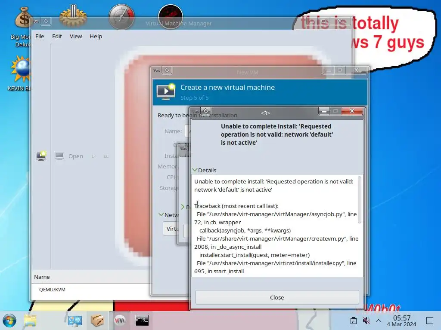The width and height of the screenshot is (441, 330).
Task: Click the error dialog window menu icon
Action: [x=196, y=111]
